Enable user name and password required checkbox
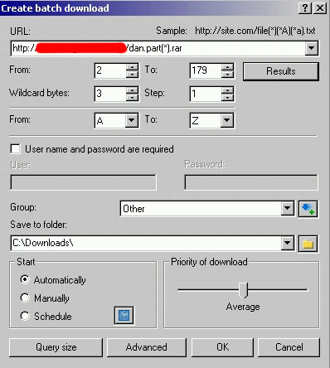 coord(15,148)
